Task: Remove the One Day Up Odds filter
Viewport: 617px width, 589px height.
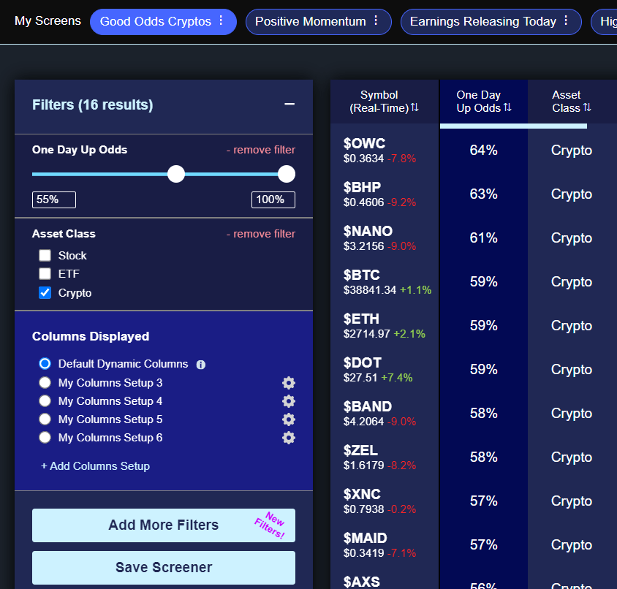Action: click(x=260, y=150)
